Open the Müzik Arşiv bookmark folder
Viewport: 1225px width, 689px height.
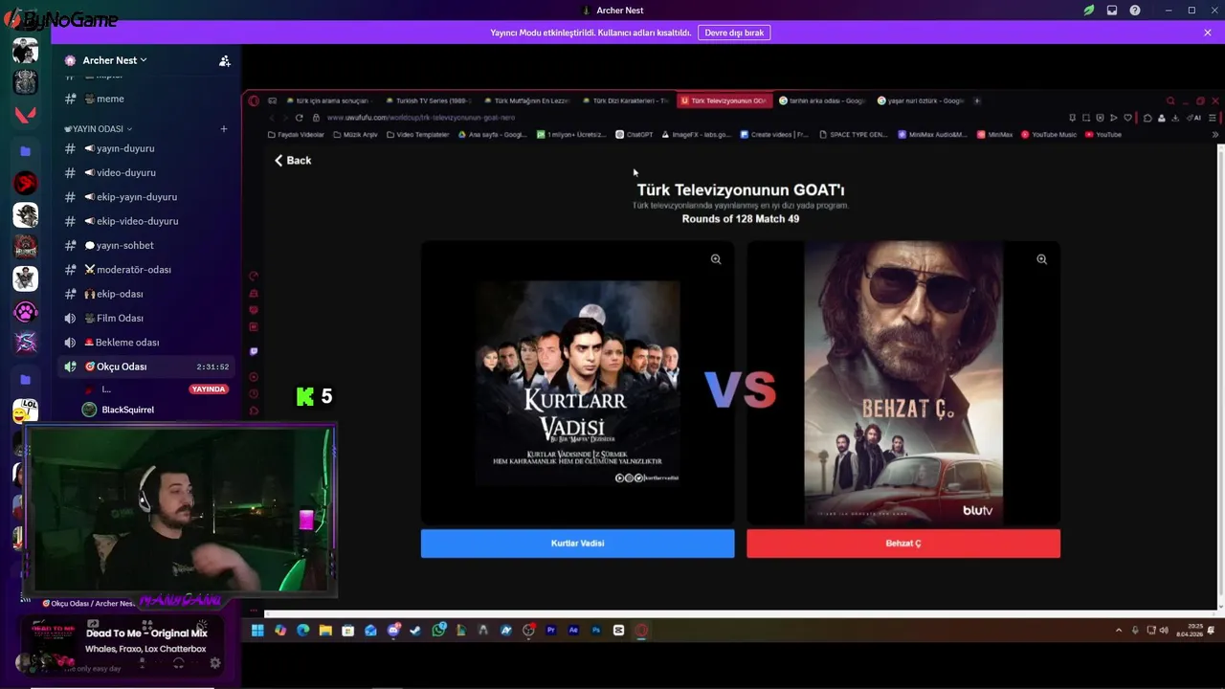click(x=356, y=135)
